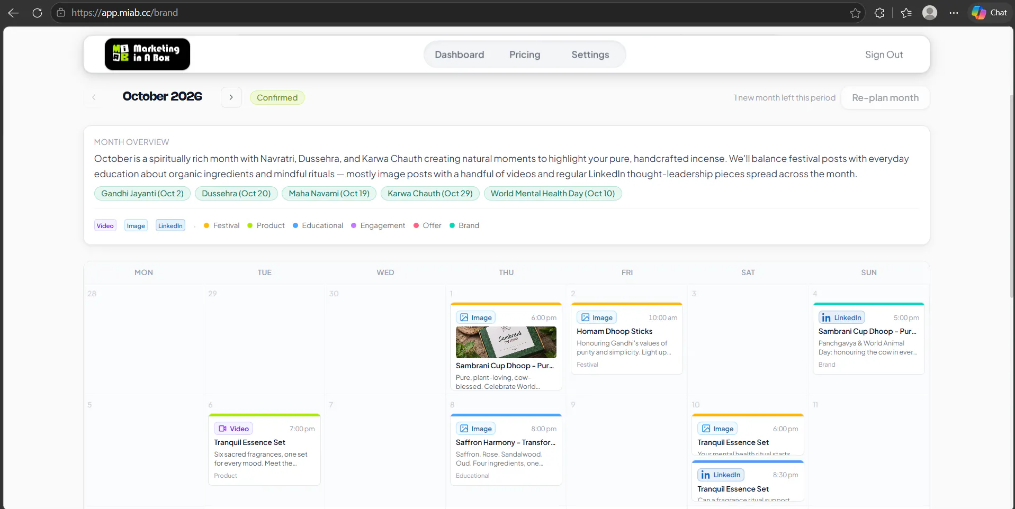Viewport: 1015px width, 509px height.
Task: Click Video badge on Tranquil Essence Set
Action: point(233,429)
